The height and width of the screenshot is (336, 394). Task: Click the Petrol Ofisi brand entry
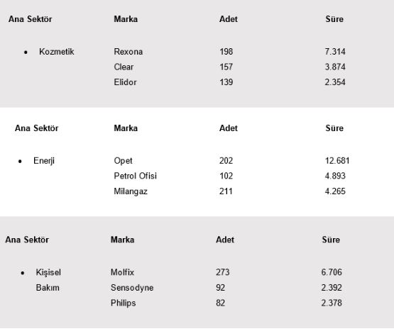(135, 176)
